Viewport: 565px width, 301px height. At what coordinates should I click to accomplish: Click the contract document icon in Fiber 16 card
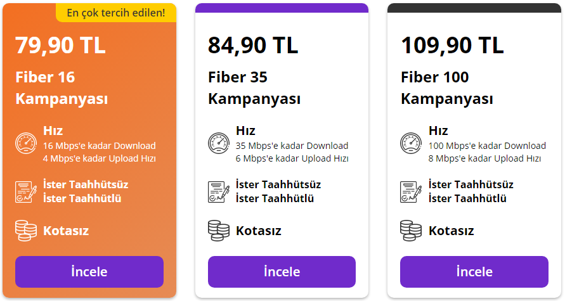coord(26,191)
